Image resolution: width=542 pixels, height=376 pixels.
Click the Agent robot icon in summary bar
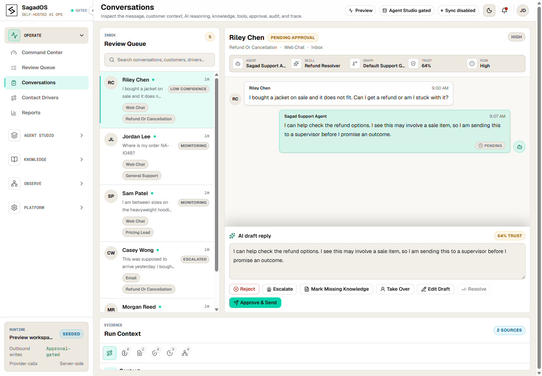click(x=238, y=64)
